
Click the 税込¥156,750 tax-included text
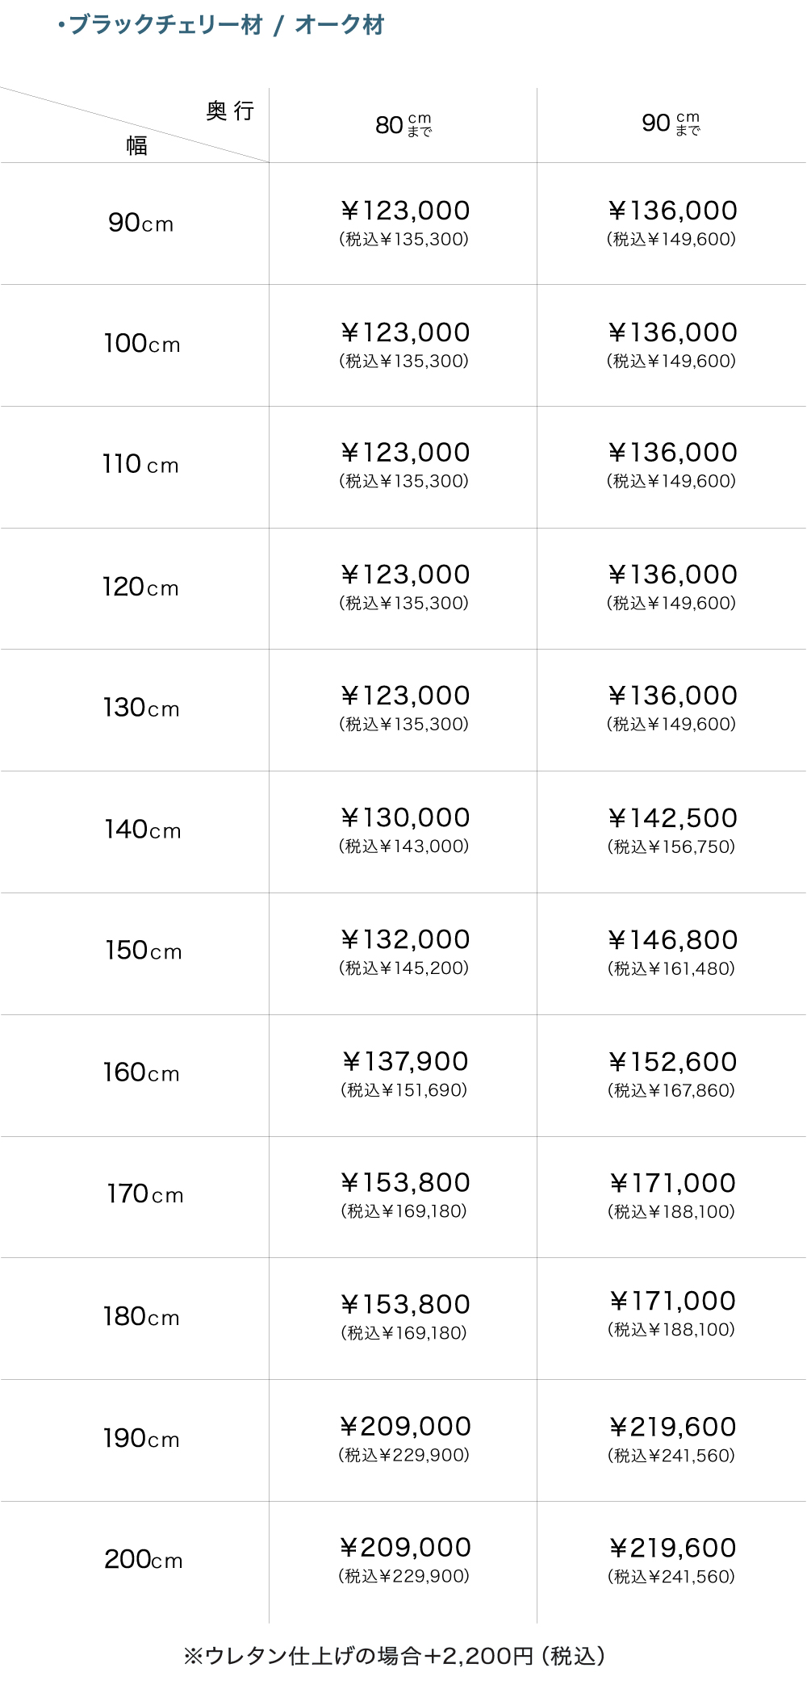(671, 846)
